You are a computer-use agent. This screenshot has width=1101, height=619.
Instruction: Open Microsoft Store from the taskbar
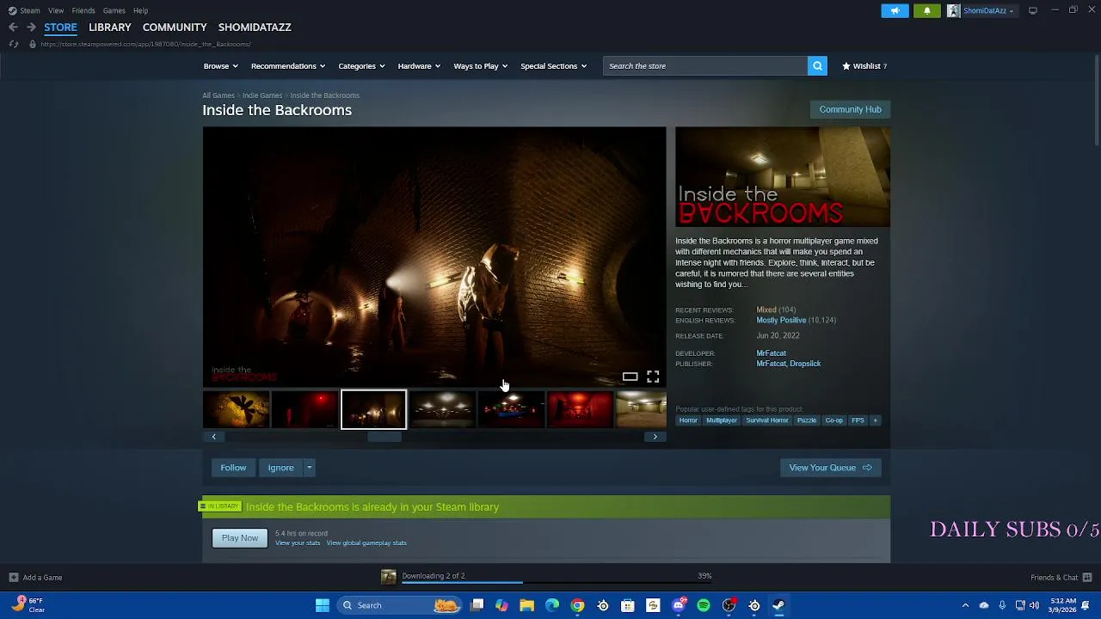[x=628, y=605]
